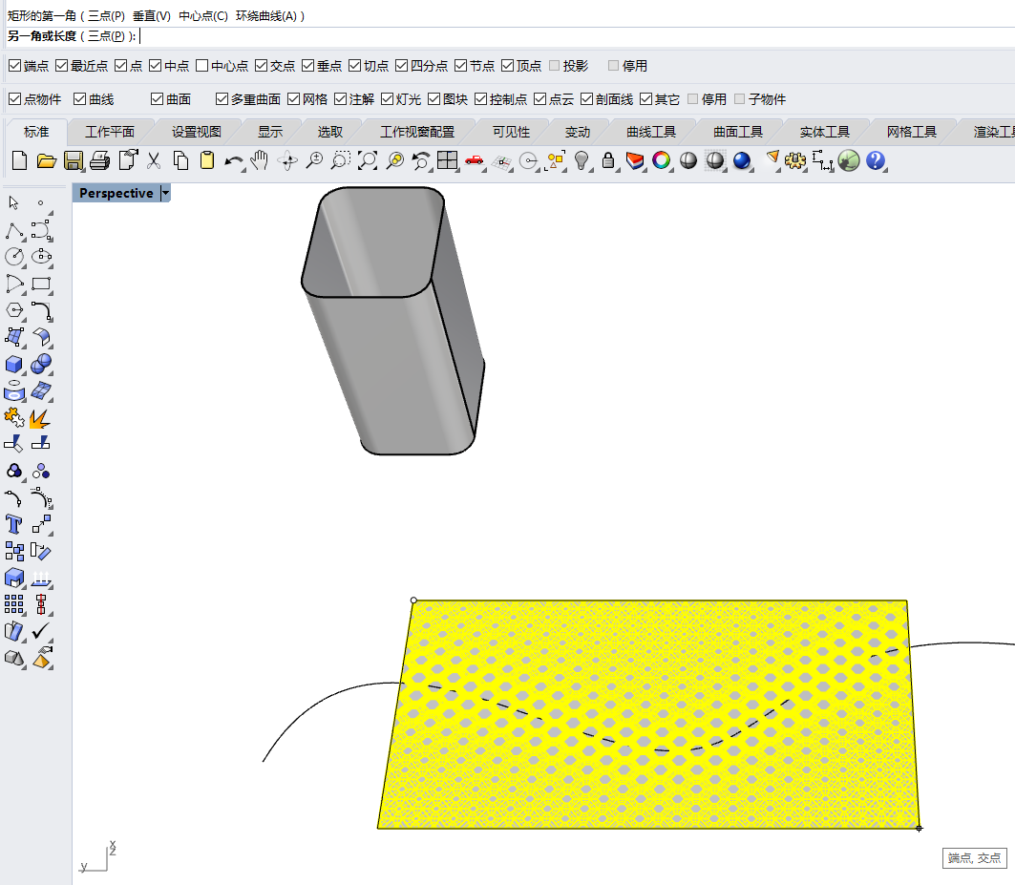Click the 环绕曲线(A) command option
Screen dimensions: 1015x885
click(266, 16)
